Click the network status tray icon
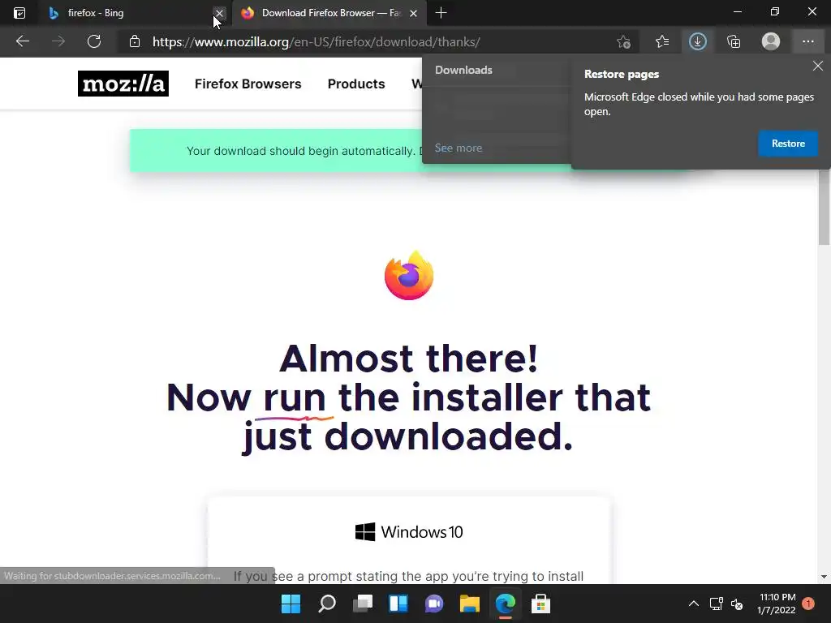Image resolution: width=831 pixels, height=623 pixels. click(716, 604)
